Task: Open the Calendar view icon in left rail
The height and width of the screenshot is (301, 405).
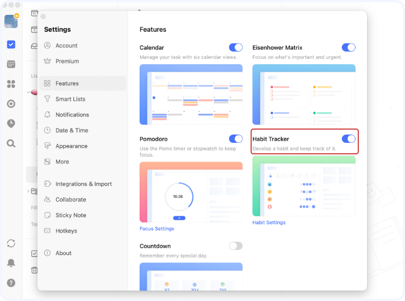Action: click(11, 64)
